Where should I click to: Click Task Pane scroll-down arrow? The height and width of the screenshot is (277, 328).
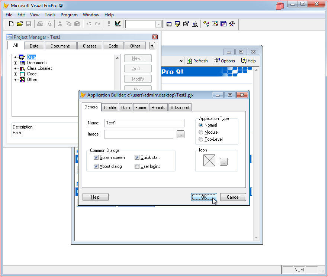(256, 238)
